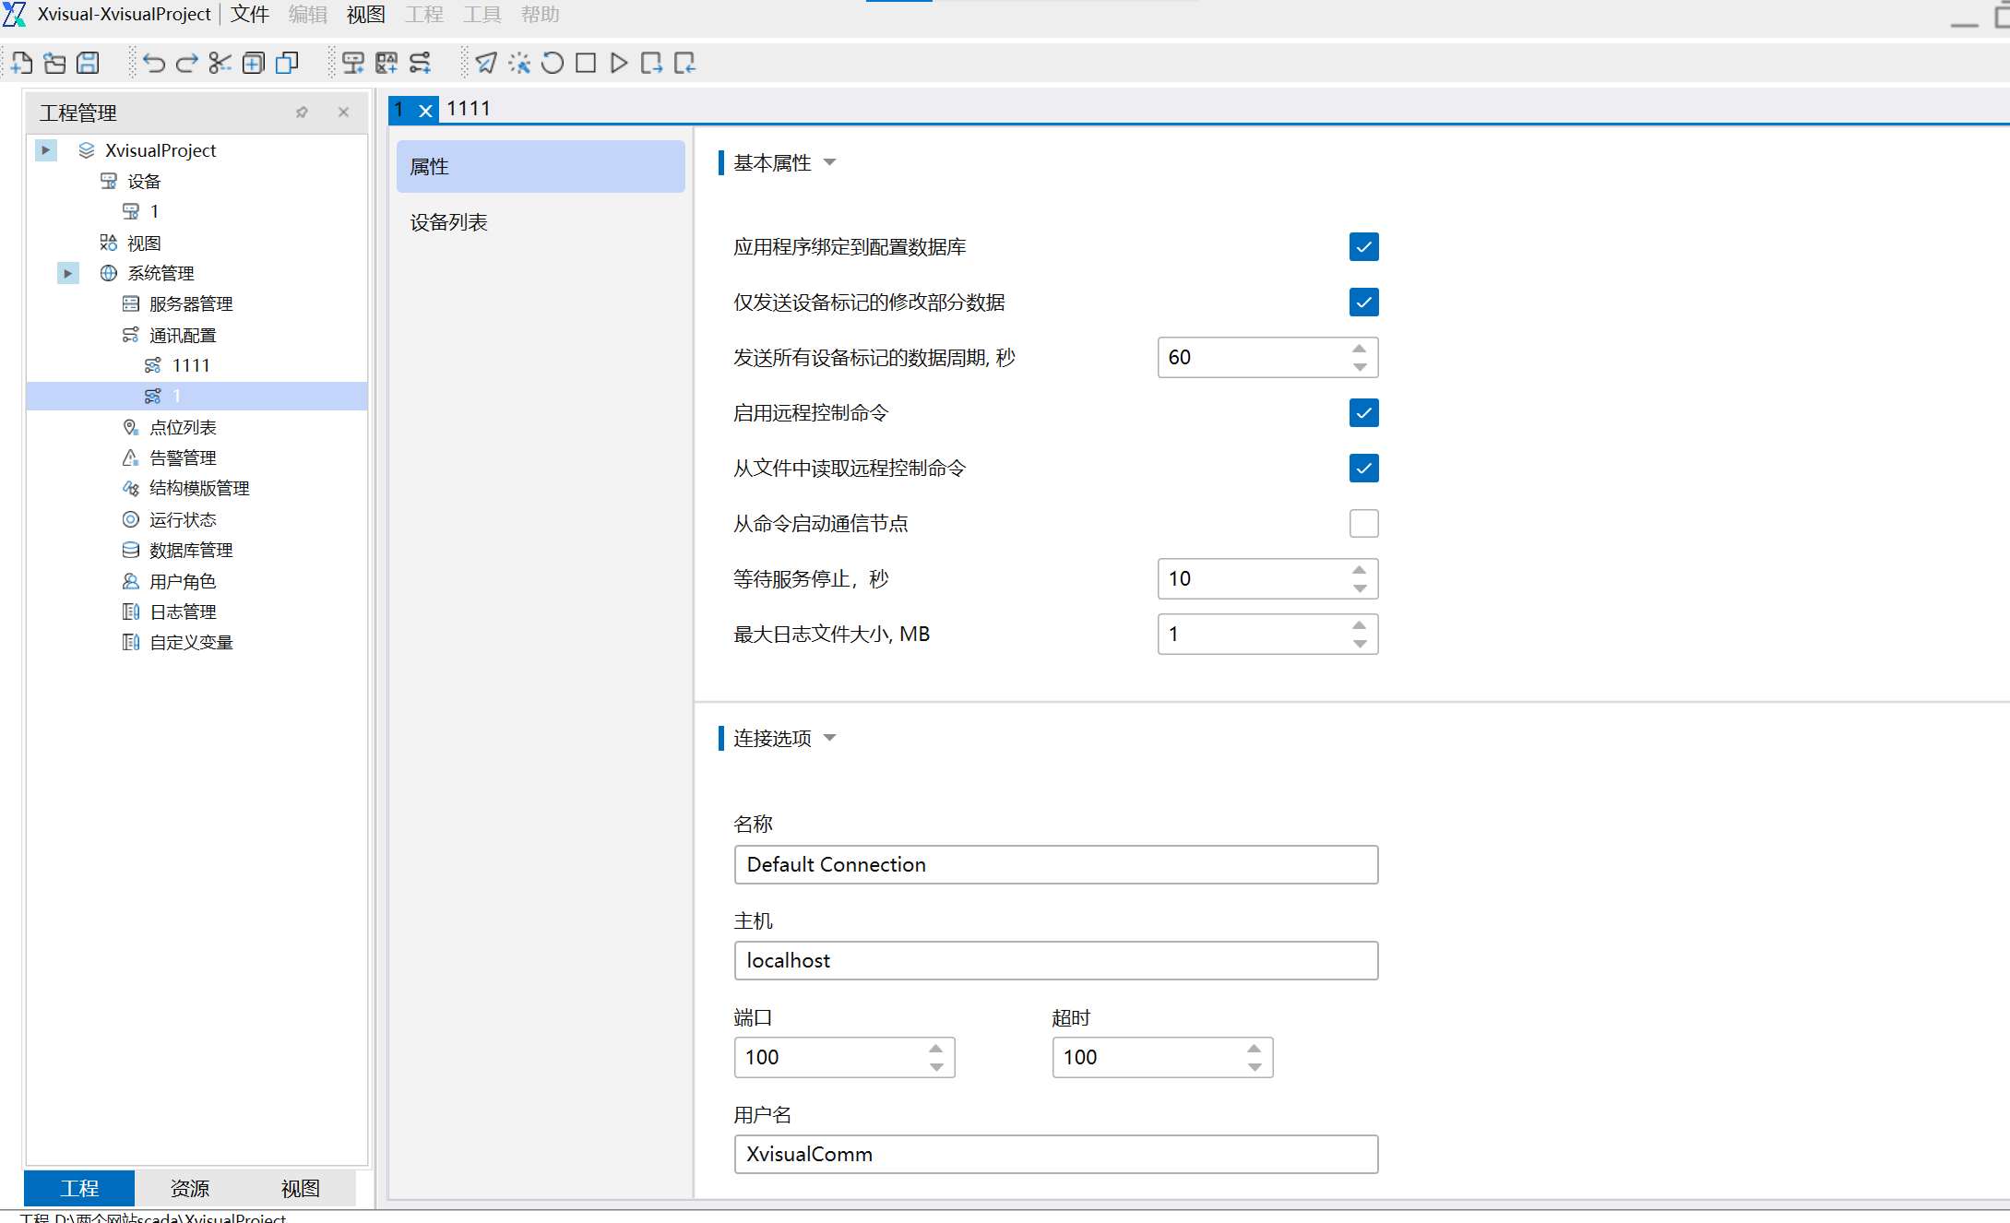Click the new project toolbar icon

21,63
